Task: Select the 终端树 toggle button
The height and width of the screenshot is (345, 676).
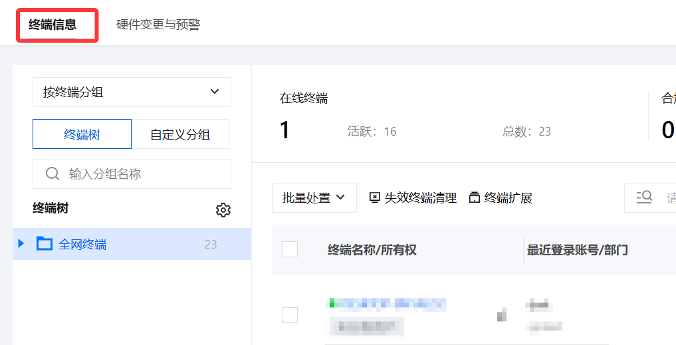Action: click(82, 134)
